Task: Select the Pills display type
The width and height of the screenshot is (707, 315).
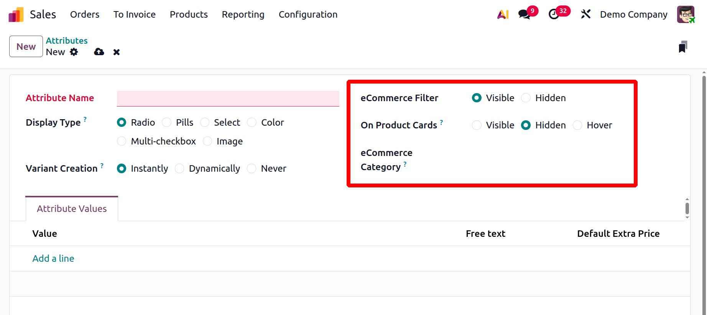Action: pos(167,123)
